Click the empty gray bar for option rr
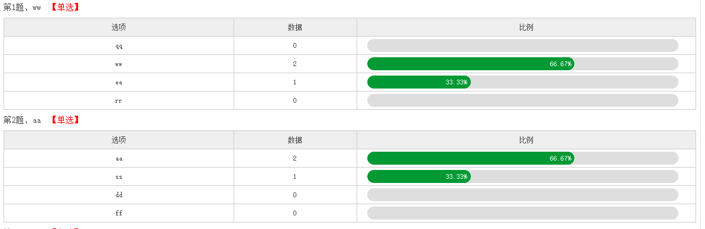 point(522,100)
